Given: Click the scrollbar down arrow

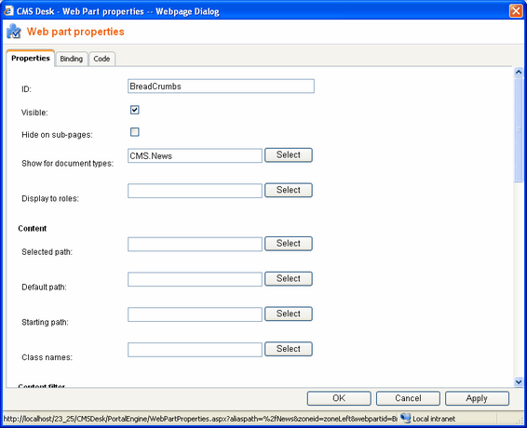Looking at the screenshot, I should (519, 381).
